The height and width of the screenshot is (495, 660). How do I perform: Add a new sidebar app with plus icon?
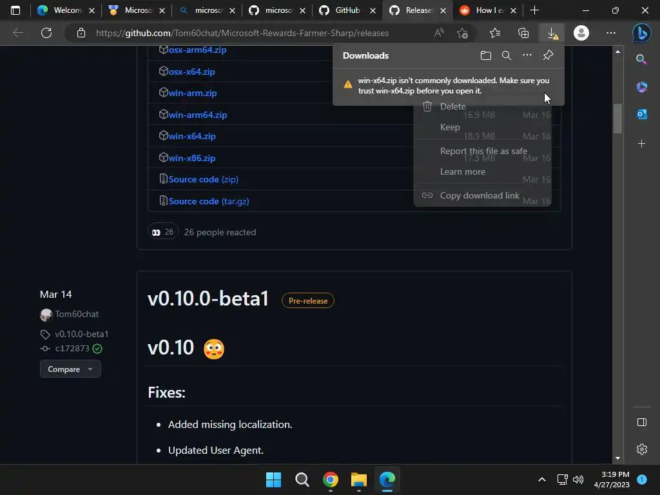(641, 144)
